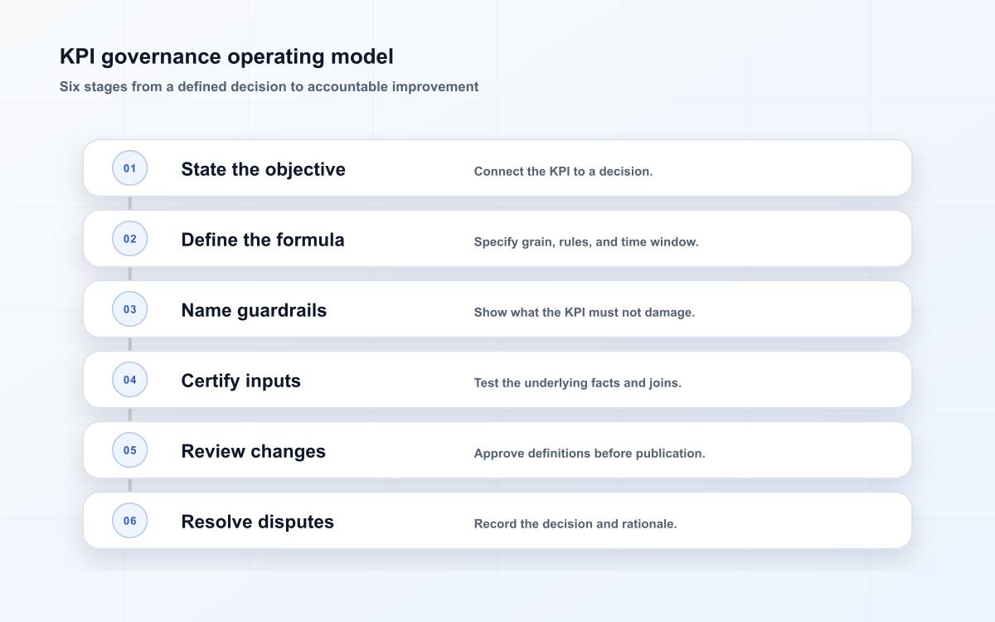995x622 pixels.
Task: Open the Review changes heading
Action: (253, 451)
